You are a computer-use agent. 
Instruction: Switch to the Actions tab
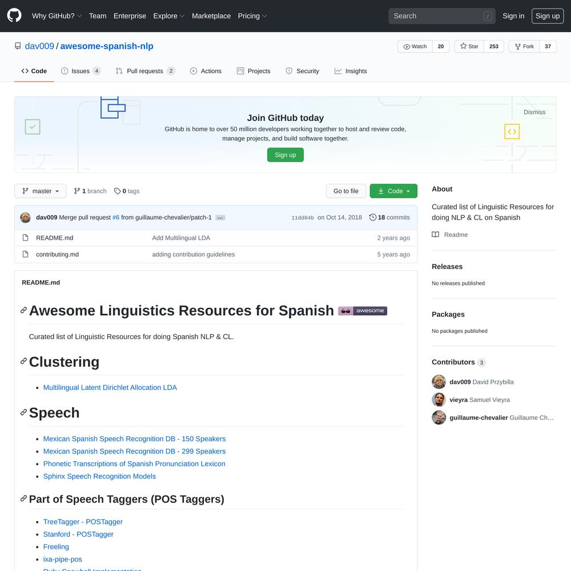point(206,71)
